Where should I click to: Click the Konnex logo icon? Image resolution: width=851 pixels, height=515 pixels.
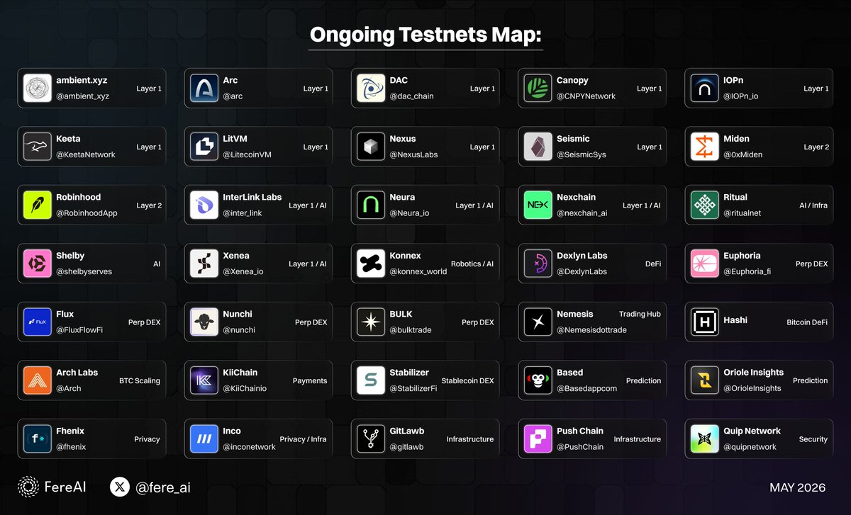(x=371, y=264)
